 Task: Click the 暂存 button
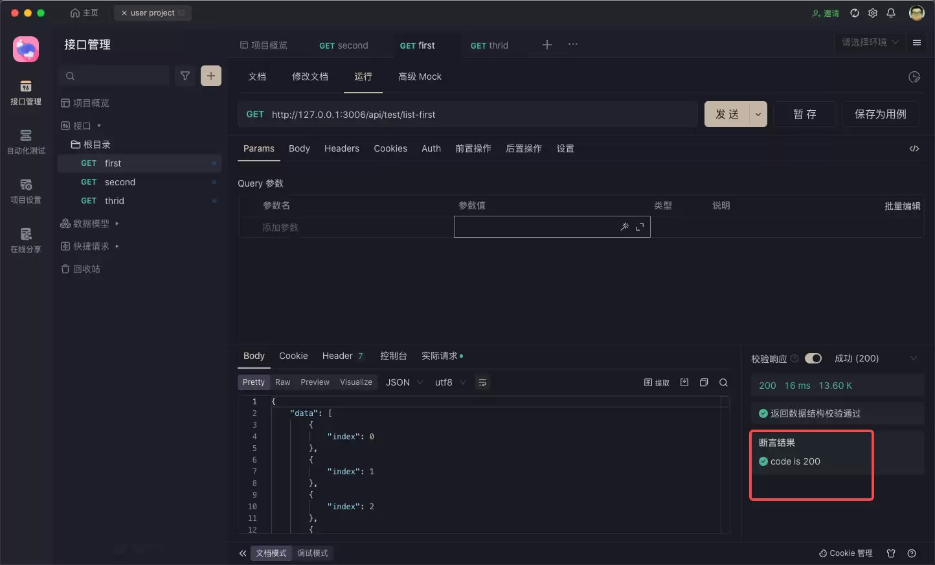[805, 114]
